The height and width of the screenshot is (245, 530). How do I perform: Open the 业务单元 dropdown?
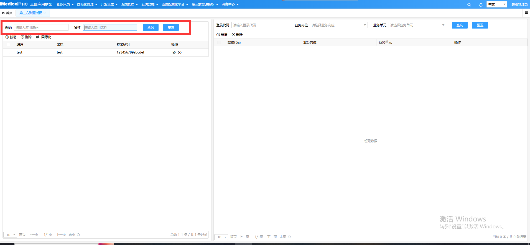pyautogui.click(x=417, y=25)
